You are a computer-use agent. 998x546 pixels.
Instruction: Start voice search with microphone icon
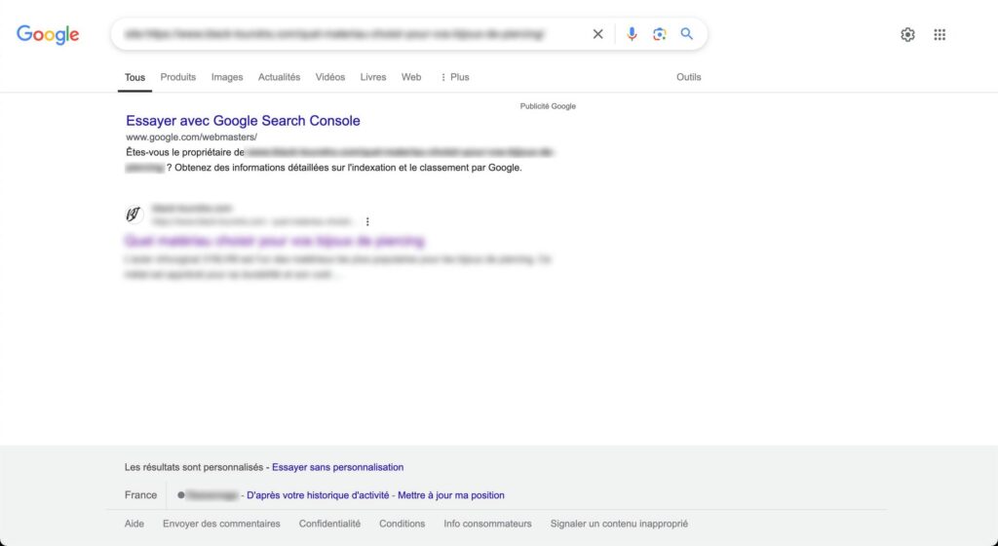pyautogui.click(x=632, y=34)
